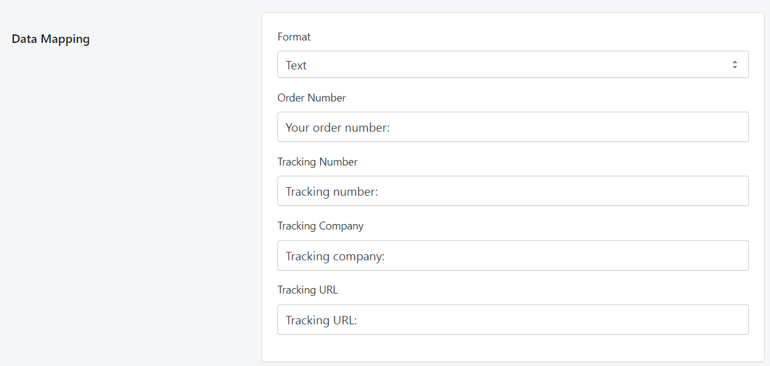Click the Tracking Company field label
Screen dimensions: 770x366
320,226
